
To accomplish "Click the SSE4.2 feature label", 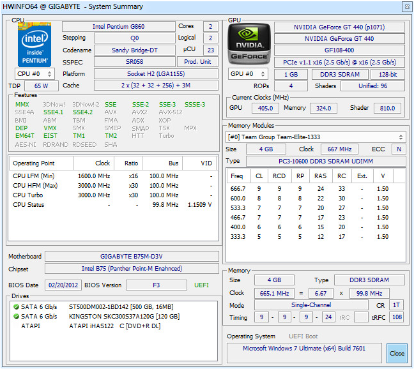I will point(82,112).
